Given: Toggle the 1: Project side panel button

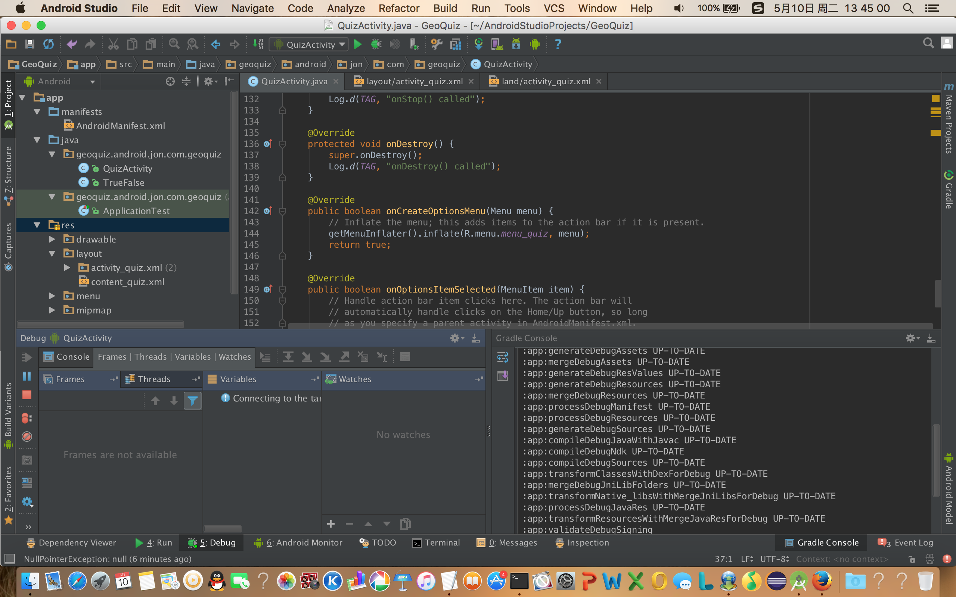Looking at the screenshot, I should coord(8,104).
